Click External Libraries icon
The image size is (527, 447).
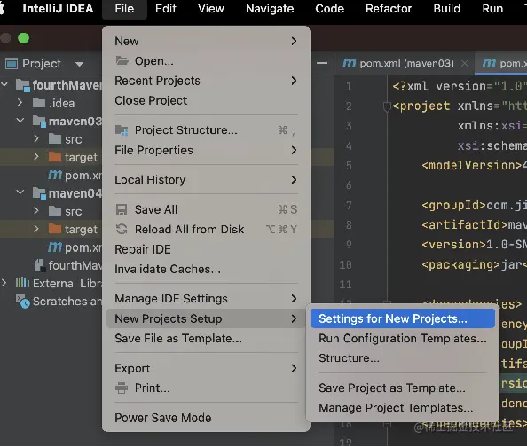point(22,283)
